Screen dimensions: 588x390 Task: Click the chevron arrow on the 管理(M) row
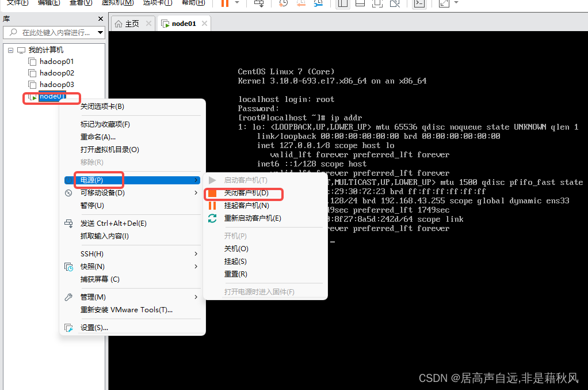[196, 297]
